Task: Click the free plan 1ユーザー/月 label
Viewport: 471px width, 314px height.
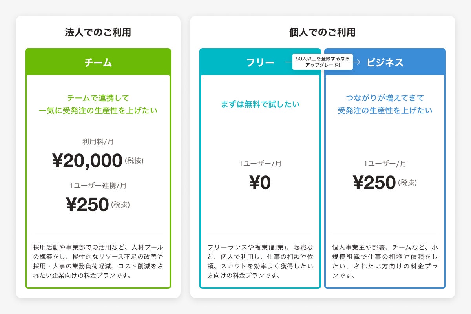Action: point(260,164)
